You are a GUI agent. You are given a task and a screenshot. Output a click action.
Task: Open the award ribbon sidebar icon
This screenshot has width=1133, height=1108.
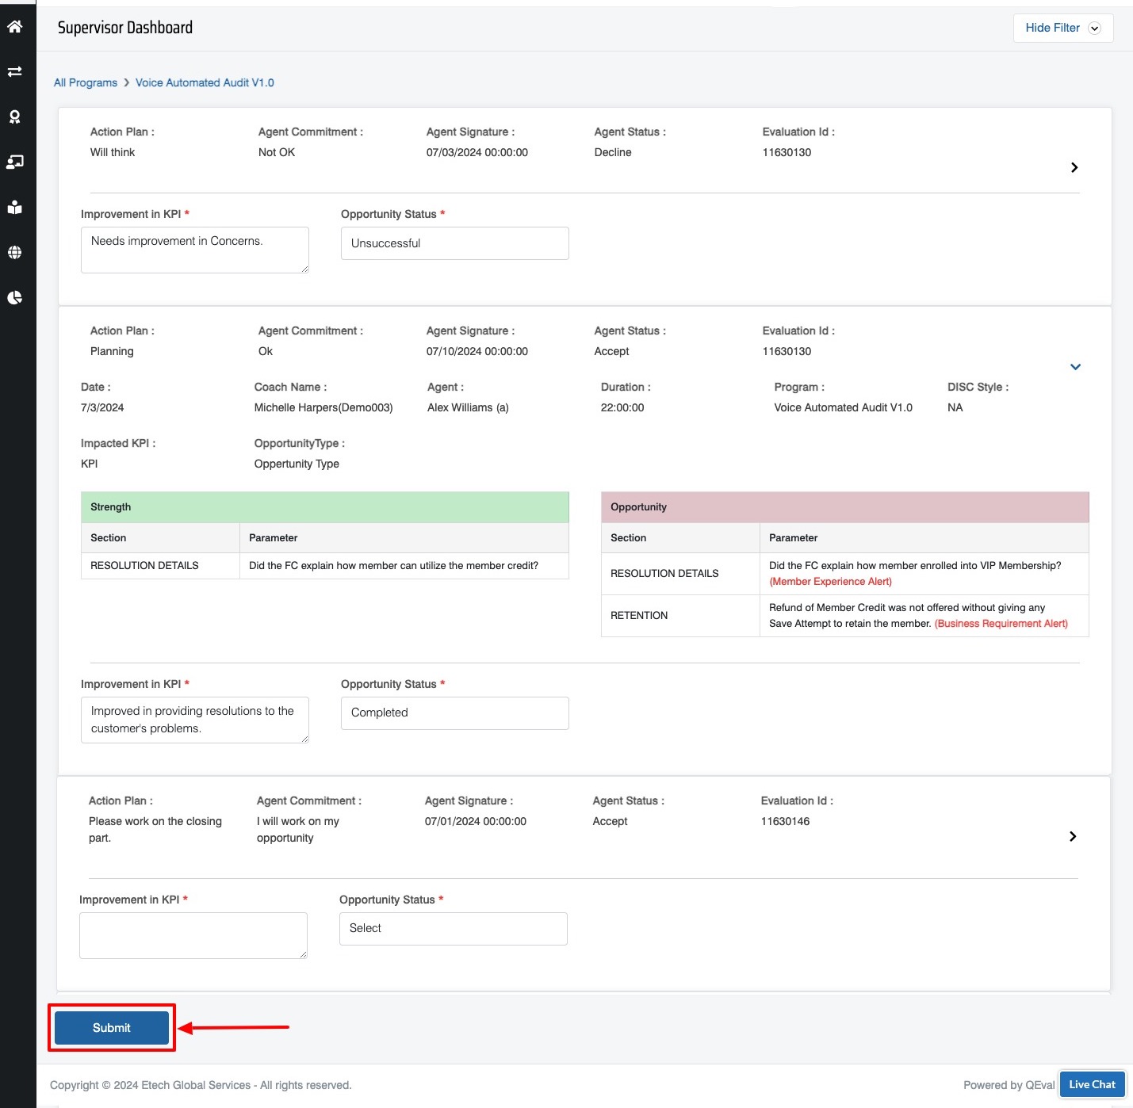pyautogui.click(x=14, y=117)
